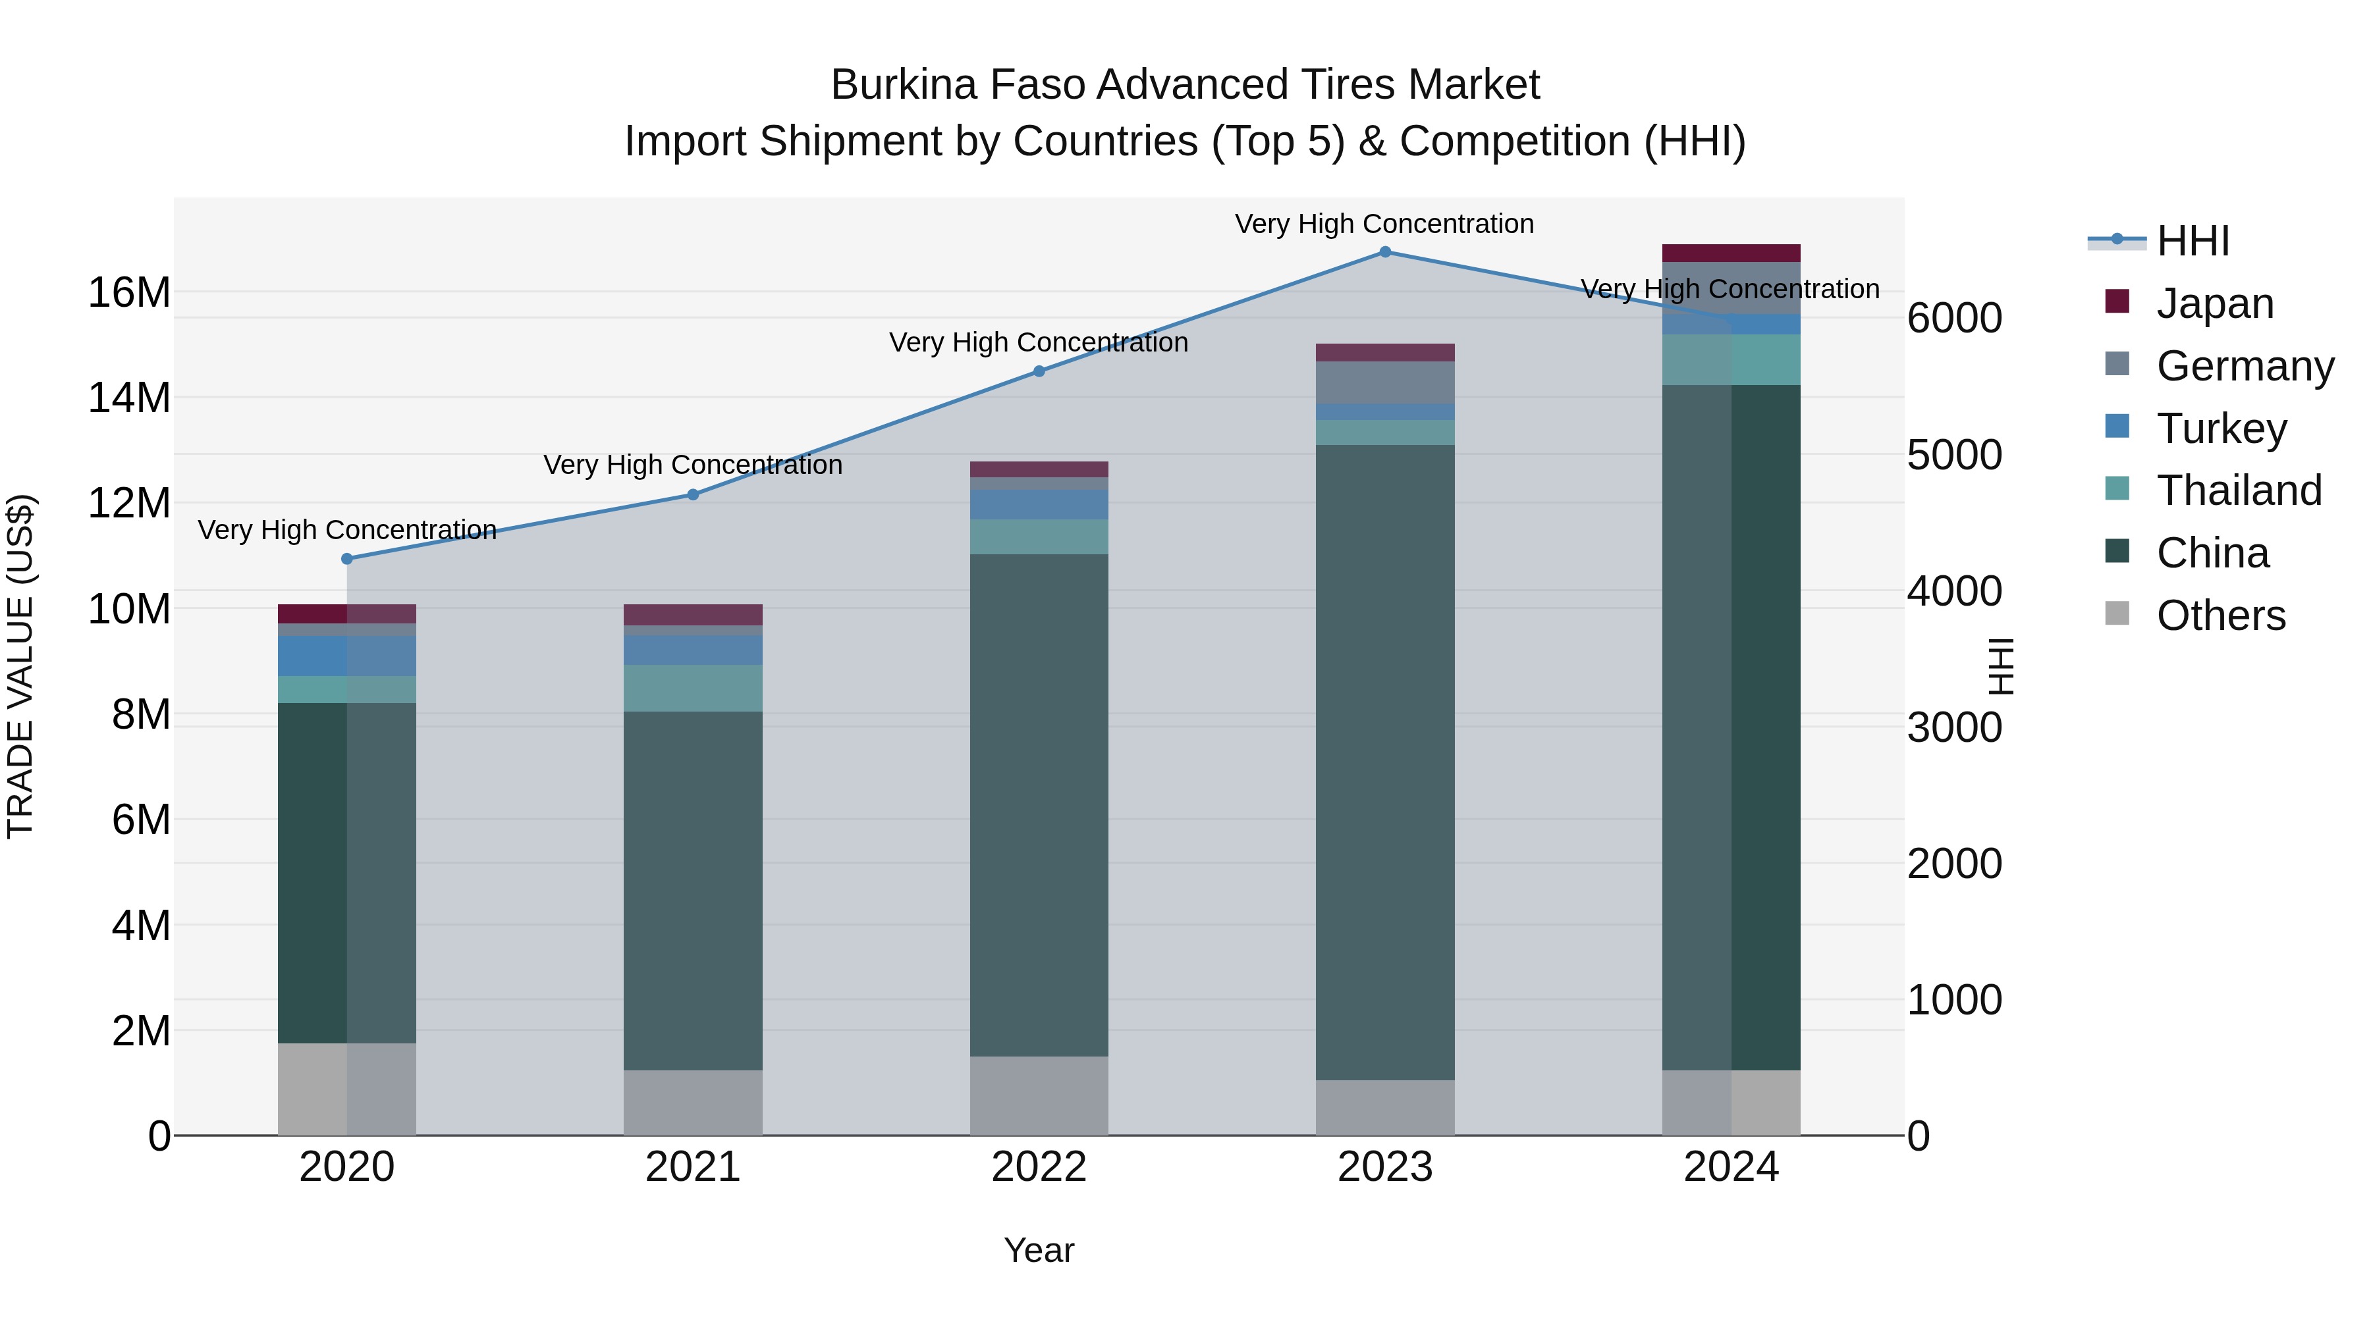Viewport: 2371px width, 1333px height.
Task: Click the China segment of 2021 bar
Action: click(x=693, y=891)
